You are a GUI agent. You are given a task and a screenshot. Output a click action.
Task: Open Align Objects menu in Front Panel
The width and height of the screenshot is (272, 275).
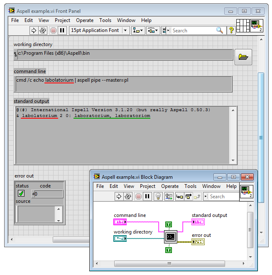pos(138,31)
